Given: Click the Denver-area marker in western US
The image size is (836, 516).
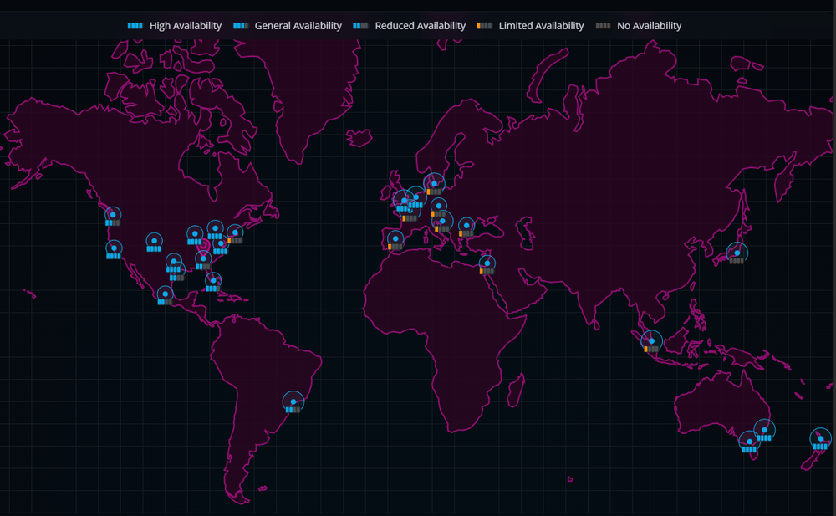Looking at the screenshot, I should coord(154,241).
